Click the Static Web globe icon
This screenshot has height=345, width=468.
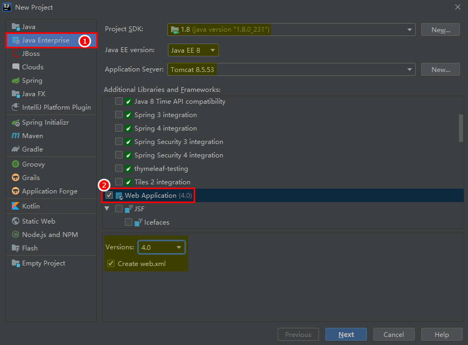16,221
